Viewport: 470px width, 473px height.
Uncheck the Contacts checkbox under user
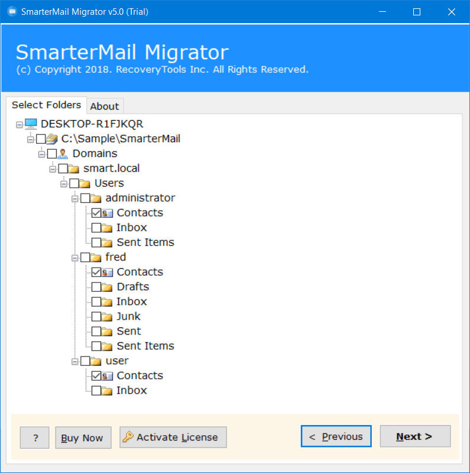[96, 376]
